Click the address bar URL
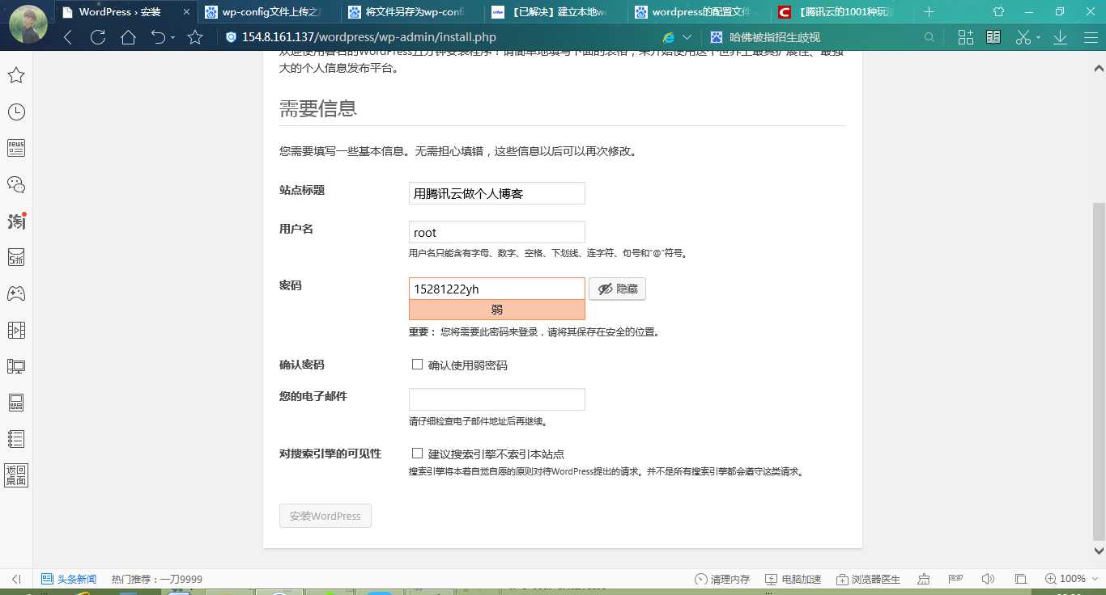The width and height of the screenshot is (1106, 595). [369, 37]
